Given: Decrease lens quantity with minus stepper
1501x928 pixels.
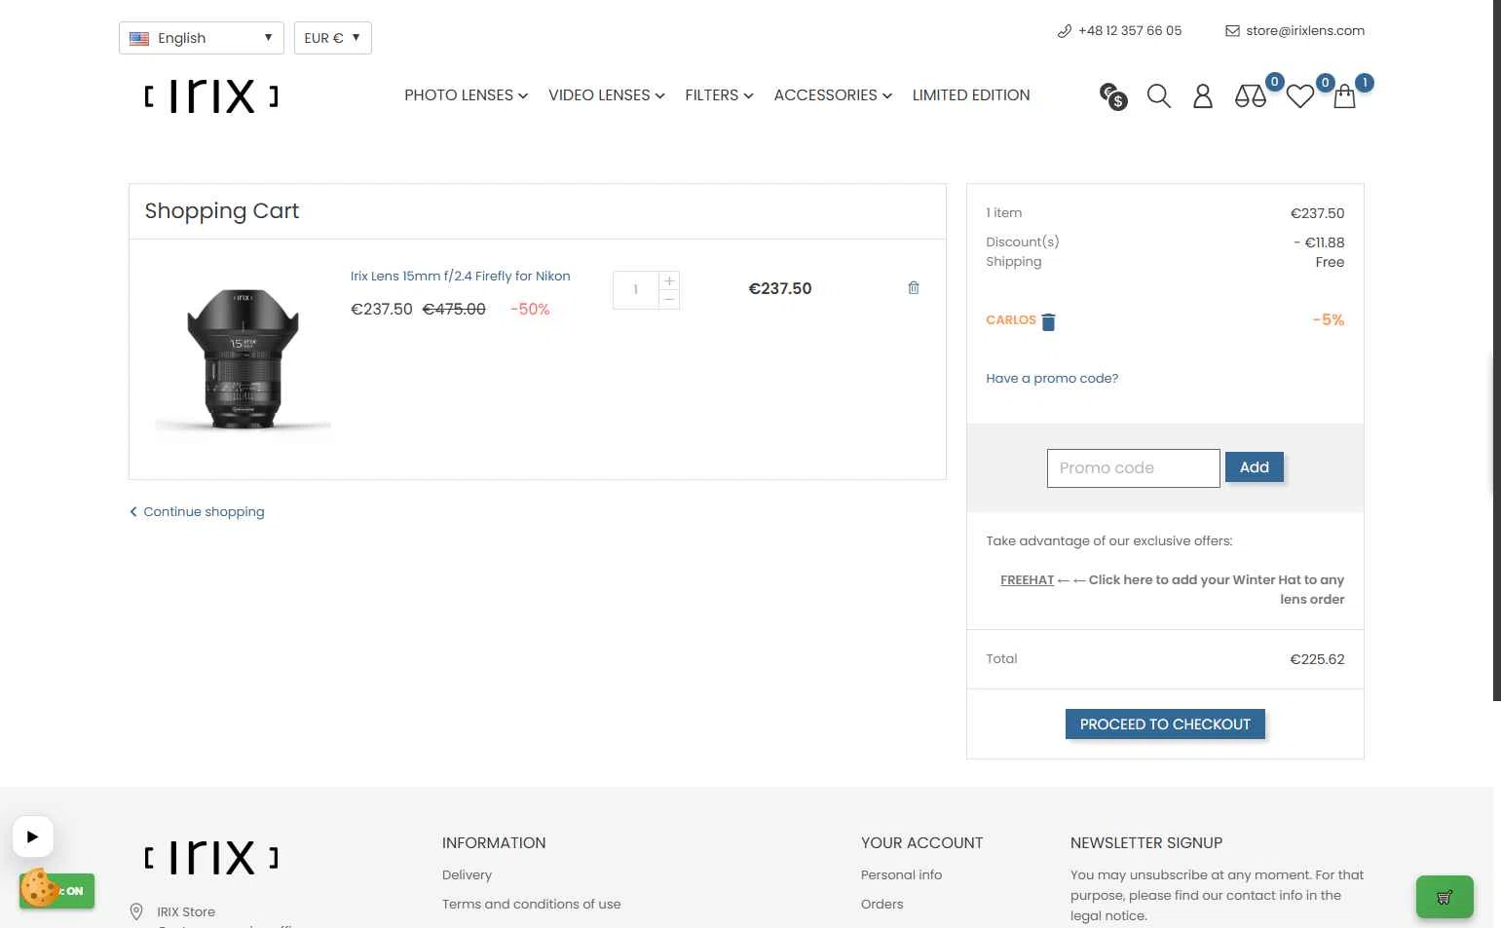Looking at the screenshot, I should click(x=669, y=300).
